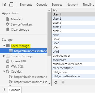Open the Sources tab

pyautogui.click(x=57, y=5)
